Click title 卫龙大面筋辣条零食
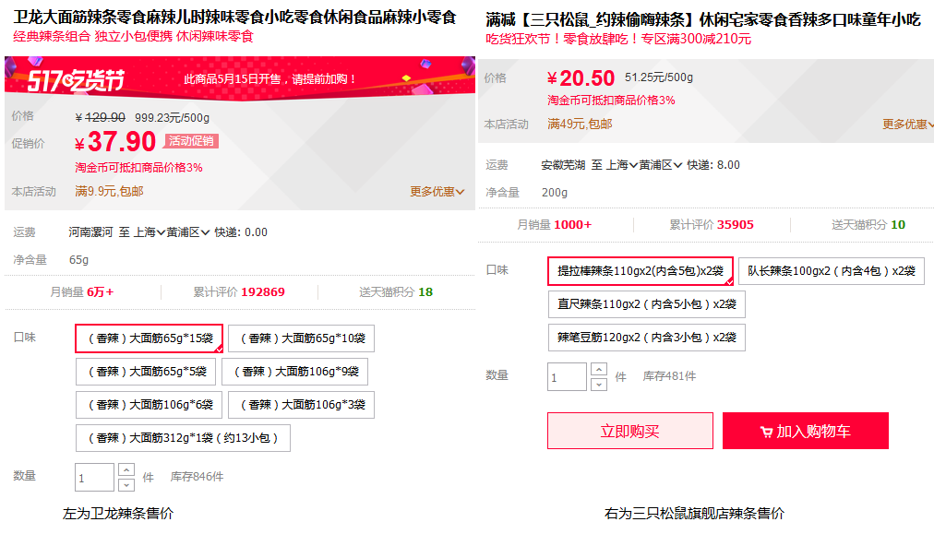934x534 pixels. tap(236, 18)
